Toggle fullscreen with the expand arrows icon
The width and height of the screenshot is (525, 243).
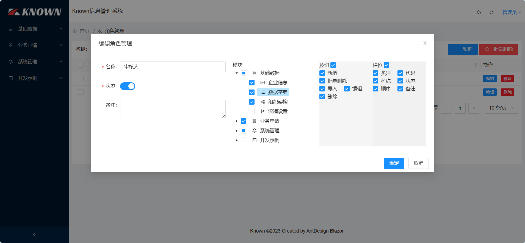coord(492,12)
